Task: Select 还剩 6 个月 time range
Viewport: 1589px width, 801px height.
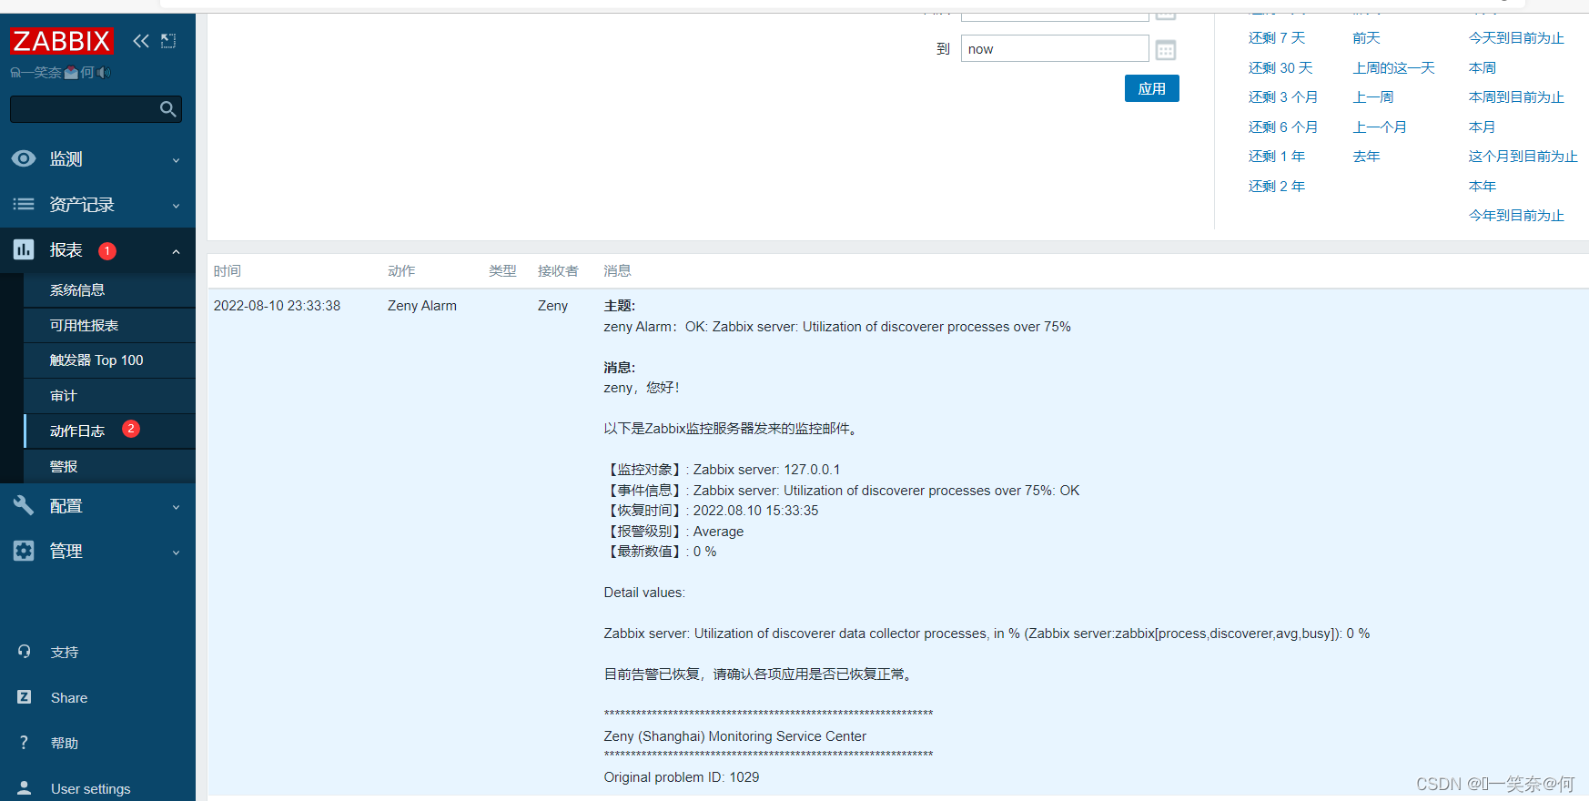Action: (1282, 127)
